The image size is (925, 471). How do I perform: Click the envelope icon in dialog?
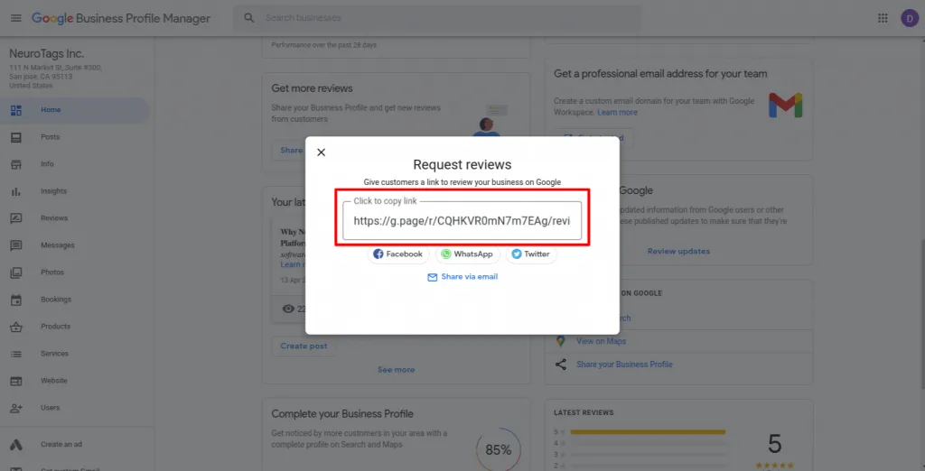432,277
